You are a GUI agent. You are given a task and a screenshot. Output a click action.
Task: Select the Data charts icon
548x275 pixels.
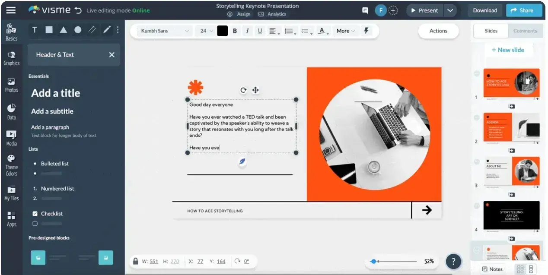click(11, 111)
